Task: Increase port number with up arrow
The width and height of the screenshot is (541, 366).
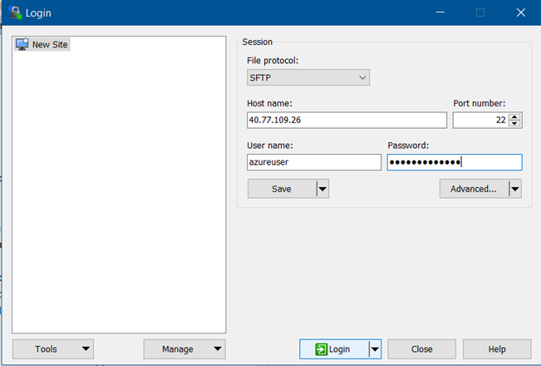Action: [514, 116]
